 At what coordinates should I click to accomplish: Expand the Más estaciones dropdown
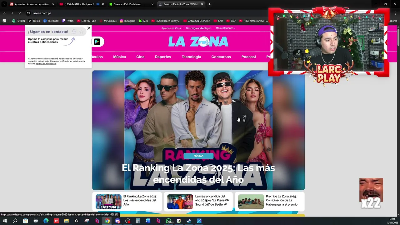coord(225,28)
